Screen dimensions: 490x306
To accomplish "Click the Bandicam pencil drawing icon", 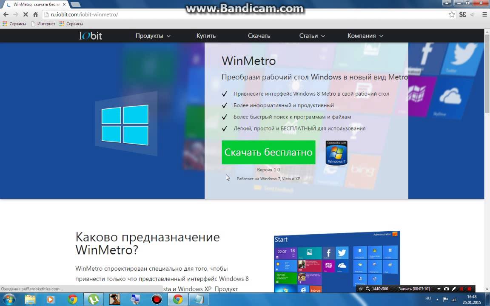I will point(454,289).
